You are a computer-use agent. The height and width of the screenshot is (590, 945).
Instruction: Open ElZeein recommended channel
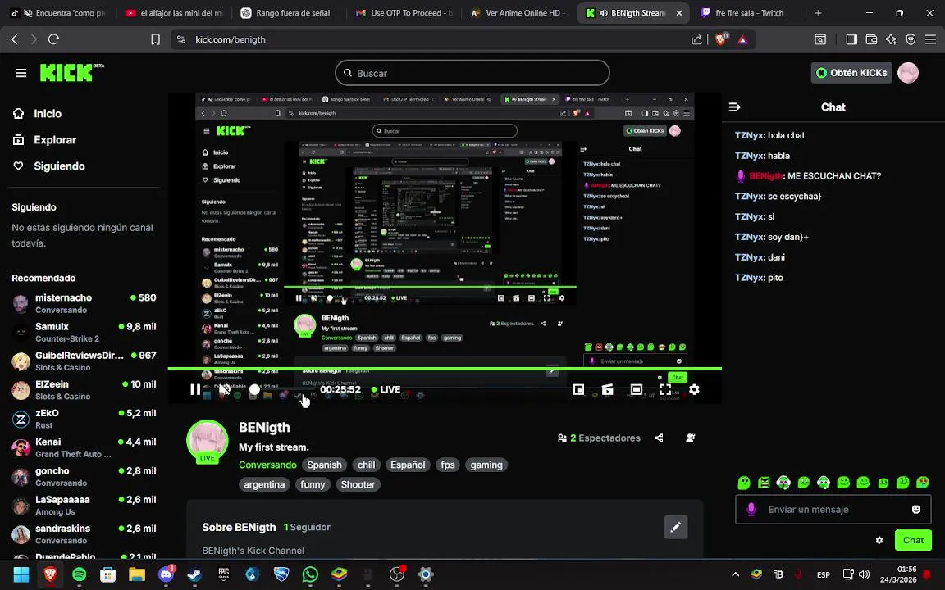coord(84,390)
